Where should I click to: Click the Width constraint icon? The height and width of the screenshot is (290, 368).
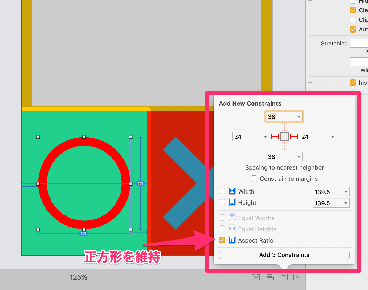232,191
